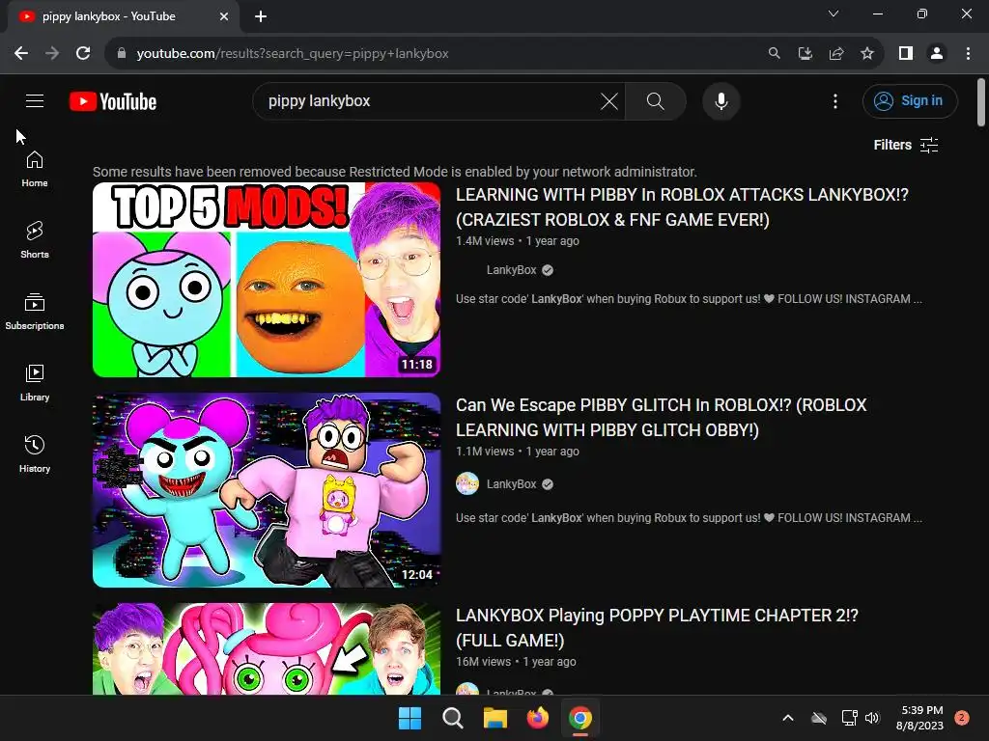Open title LANKYBOX Playing POPPY PLAYTIME CHAPTER 2
Screen dimensions: 989x741
pyautogui.click(x=657, y=628)
